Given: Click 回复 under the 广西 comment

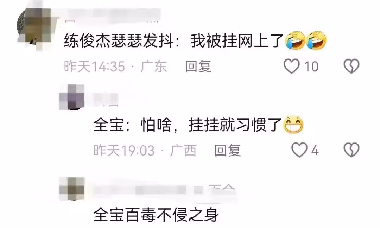Looking at the screenshot, I should point(228,150).
